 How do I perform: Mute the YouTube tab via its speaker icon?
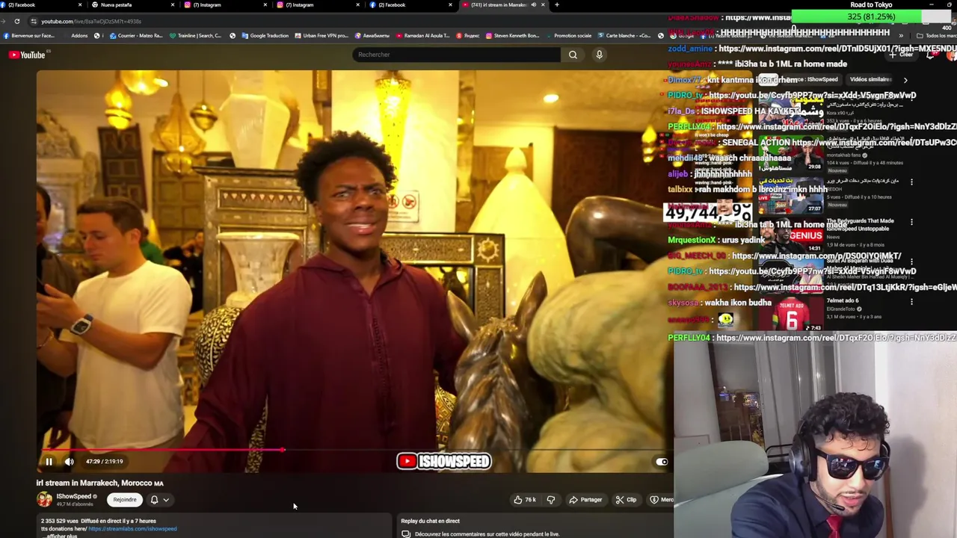coord(533,5)
